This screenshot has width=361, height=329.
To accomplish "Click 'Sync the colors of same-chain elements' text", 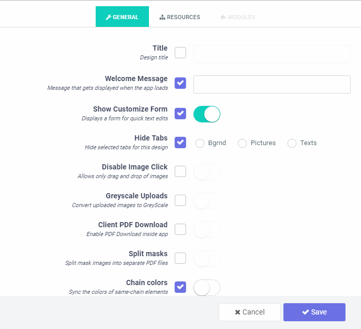I will click(x=118, y=292).
